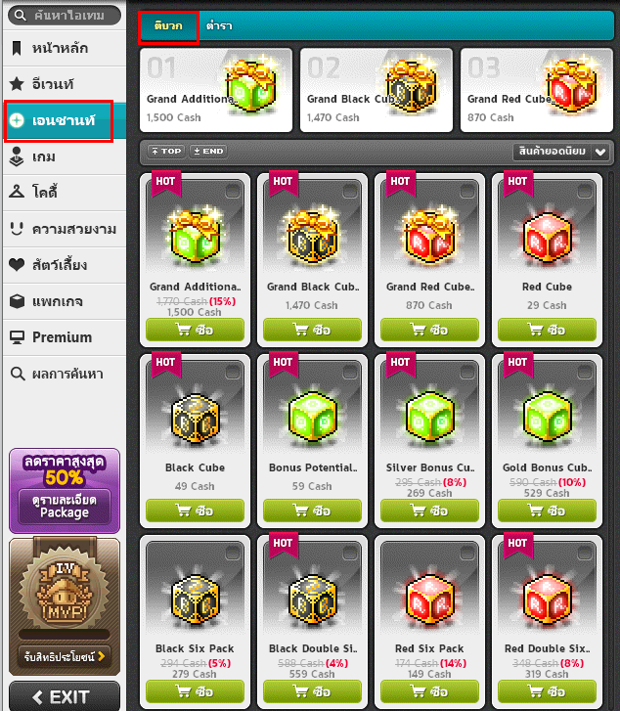Click the EXIT button

click(65, 696)
